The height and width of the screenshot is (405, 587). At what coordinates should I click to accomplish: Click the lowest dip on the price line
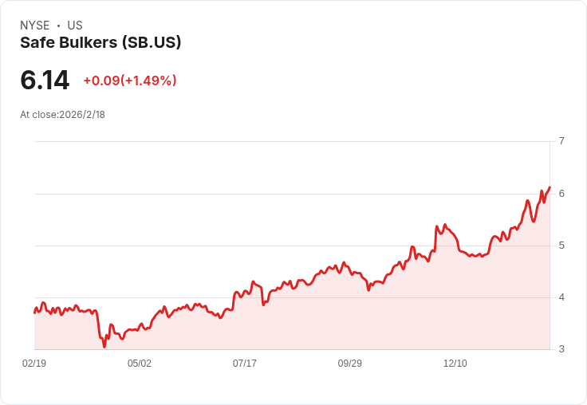point(104,346)
